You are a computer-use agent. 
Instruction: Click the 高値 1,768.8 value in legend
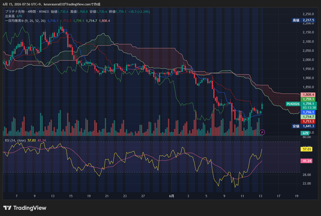tap(79, 12)
